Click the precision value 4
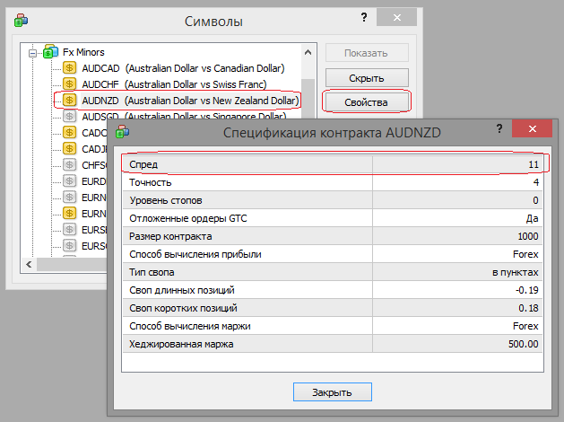Viewport: 564px width, 422px height. coord(536,182)
